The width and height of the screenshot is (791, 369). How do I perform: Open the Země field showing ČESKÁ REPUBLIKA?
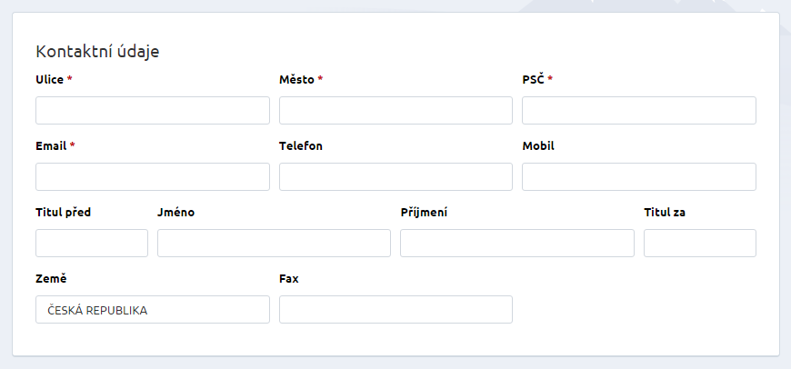tap(152, 310)
